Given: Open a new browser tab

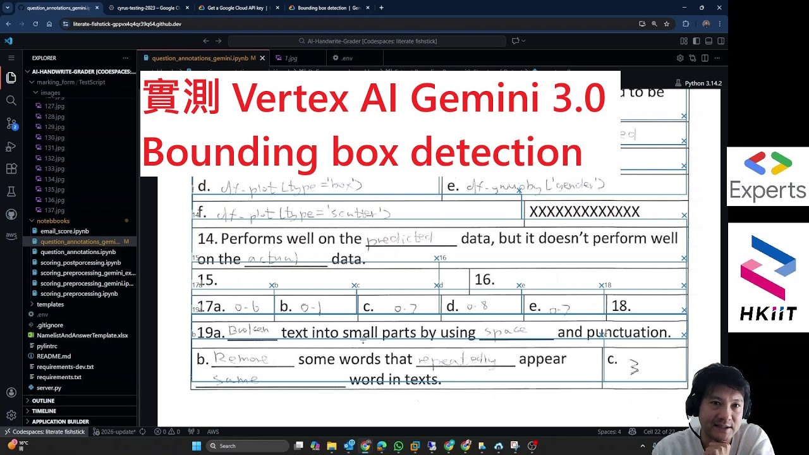Looking at the screenshot, I should 381,8.
